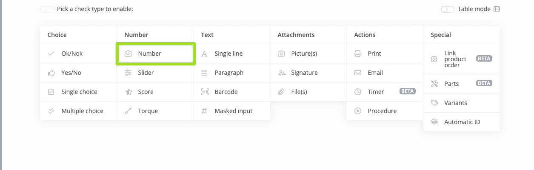The width and height of the screenshot is (534, 170).
Task: Select the Number check type
Action: [x=149, y=54]
